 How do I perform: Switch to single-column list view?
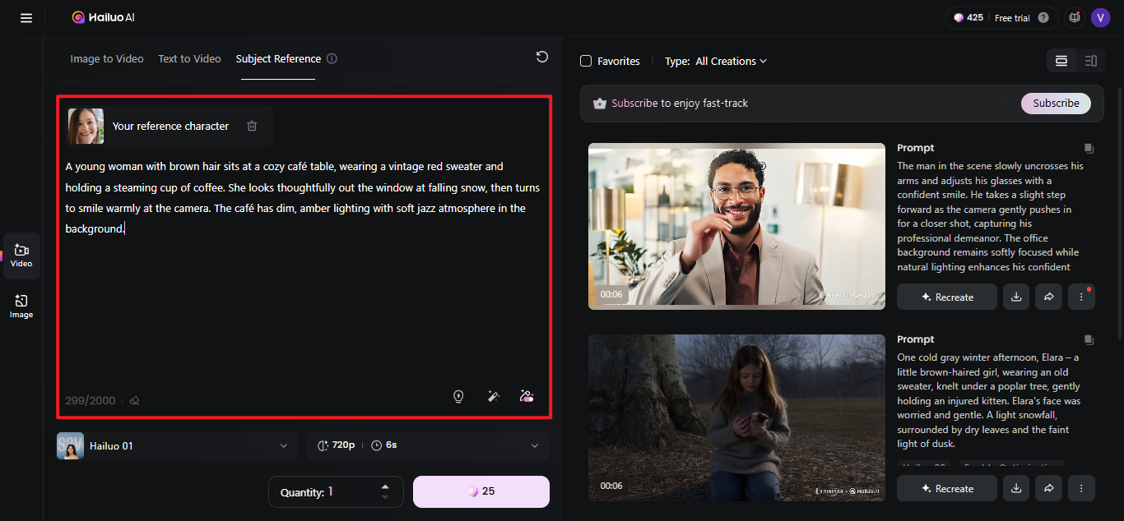coord(1061,61)
